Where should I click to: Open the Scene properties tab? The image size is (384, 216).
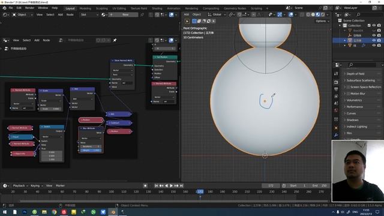[336, 103]
